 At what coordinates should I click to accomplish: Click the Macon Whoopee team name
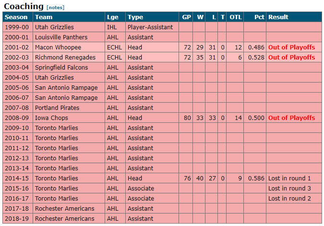(x=58, y=48)
